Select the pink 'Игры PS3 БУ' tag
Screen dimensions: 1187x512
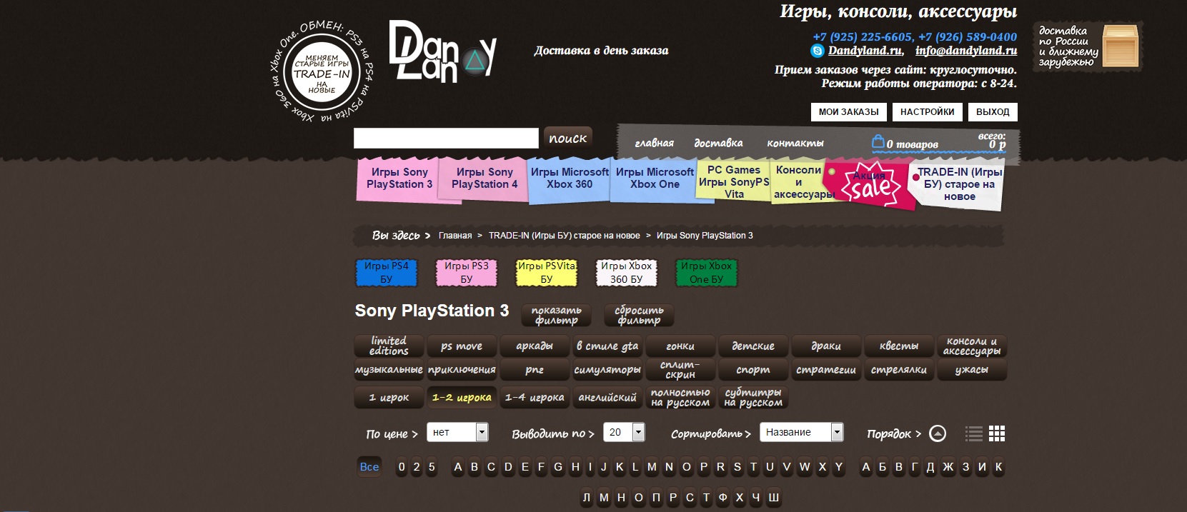point(467,273)
